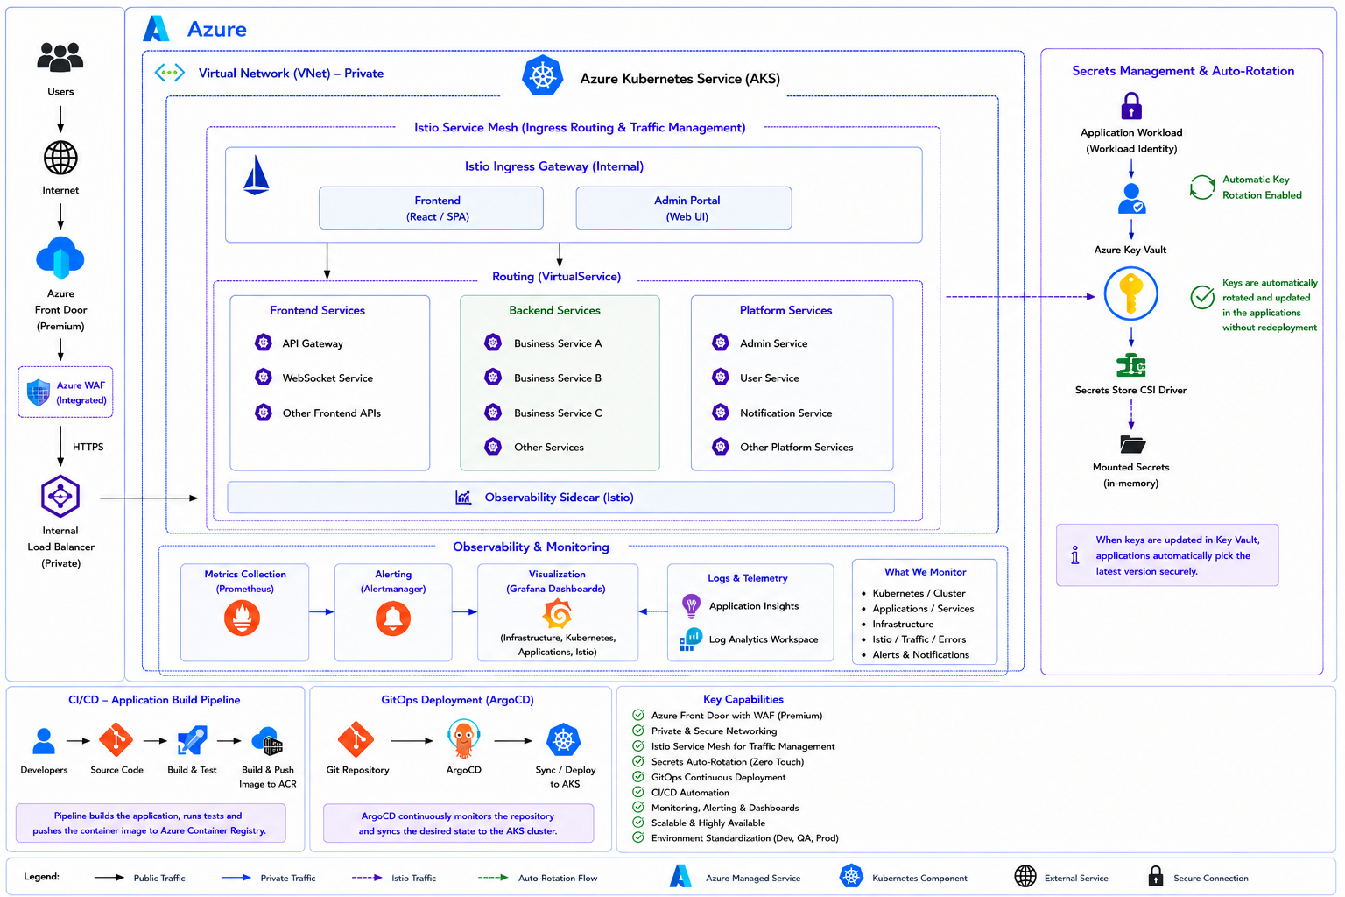Click checkmark beside Private & Secure Networking
The width and height of the screenshot is (1345, 897).
pos(638,731)
